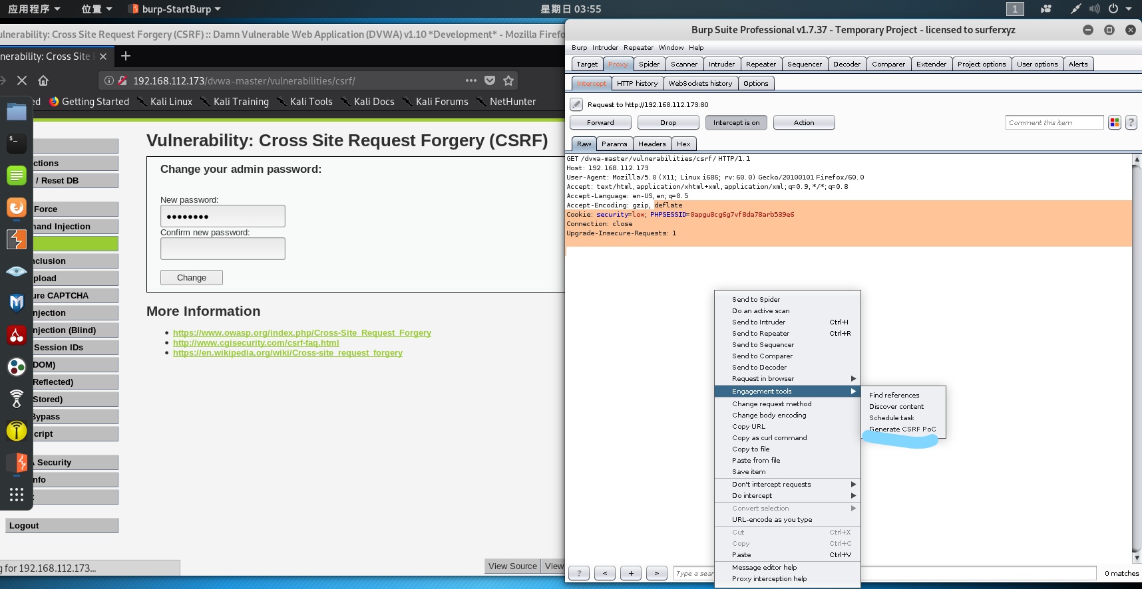Switch to HTTP history tab
The width and height of the screenshot is (1142, 589).
(x=637, y=83)
